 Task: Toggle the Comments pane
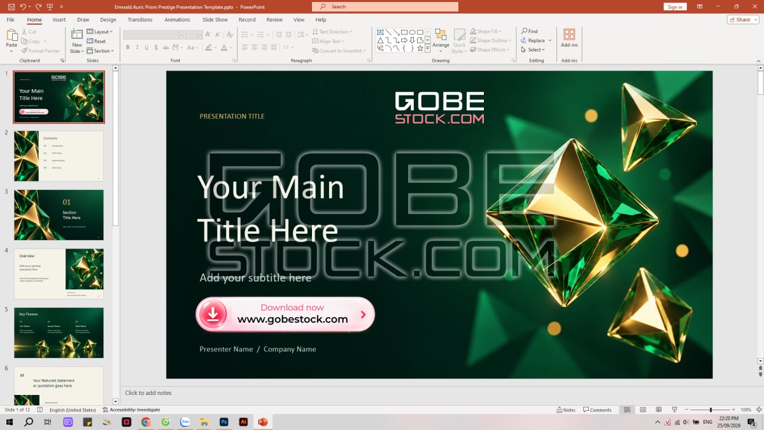tap(597, 410)
